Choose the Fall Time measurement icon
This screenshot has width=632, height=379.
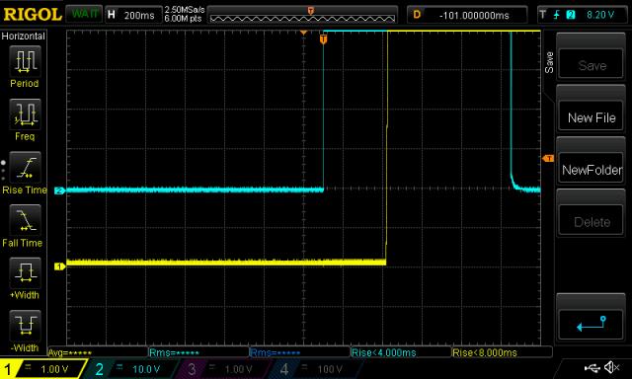click(25, 220)
